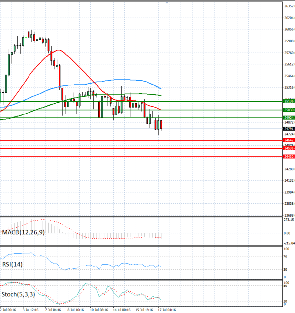Click the 26352 label on the price scale
The height and width of the screenshot is (313, 295).
point(290,6)
